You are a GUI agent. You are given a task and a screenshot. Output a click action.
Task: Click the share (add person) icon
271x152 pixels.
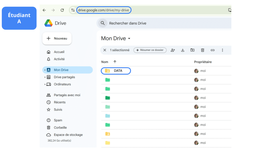tap(173, 50)
